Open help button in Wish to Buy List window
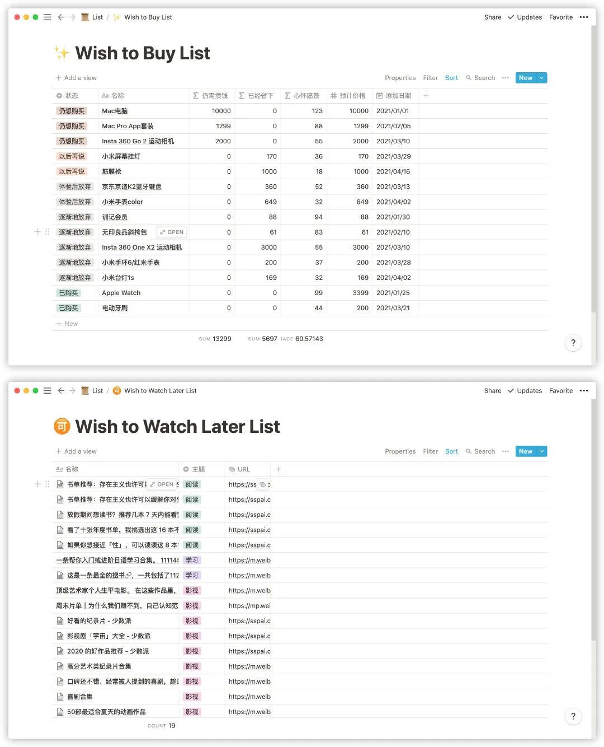 pos(573,343)
